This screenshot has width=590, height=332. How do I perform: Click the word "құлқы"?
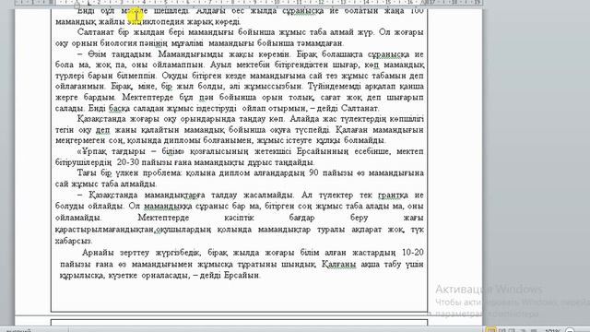tap(328, 141)
